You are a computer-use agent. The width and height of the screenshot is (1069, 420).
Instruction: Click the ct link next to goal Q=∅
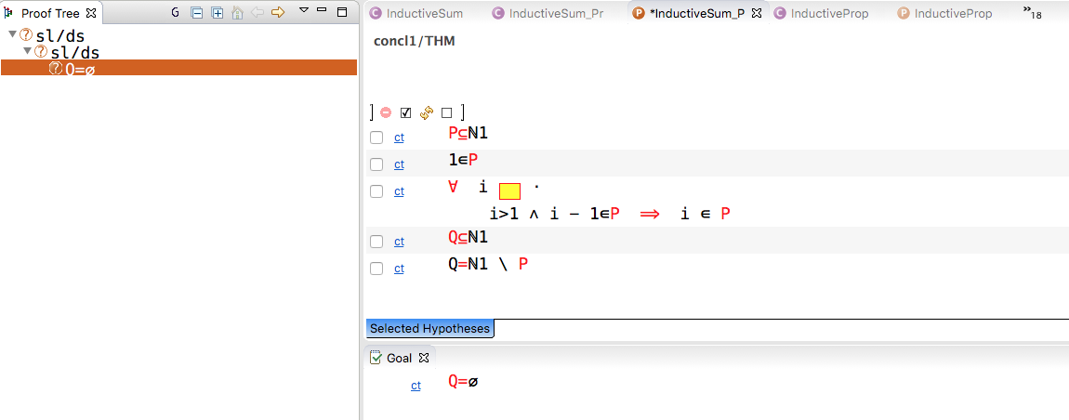(416, 386)
